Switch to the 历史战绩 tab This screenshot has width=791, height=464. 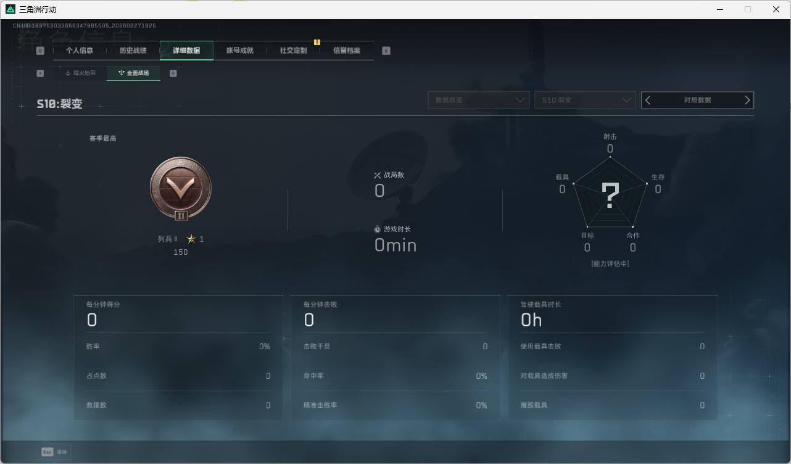pyautogui.click(x=133, y=51)
